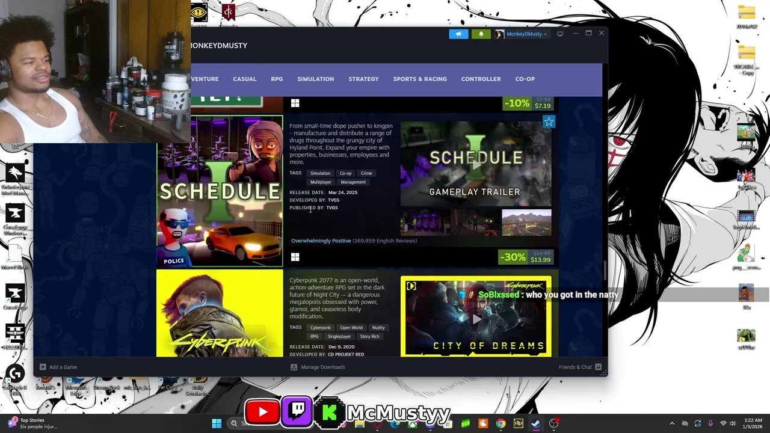Open the SPORTS & RACING tab

click(420, 79)
